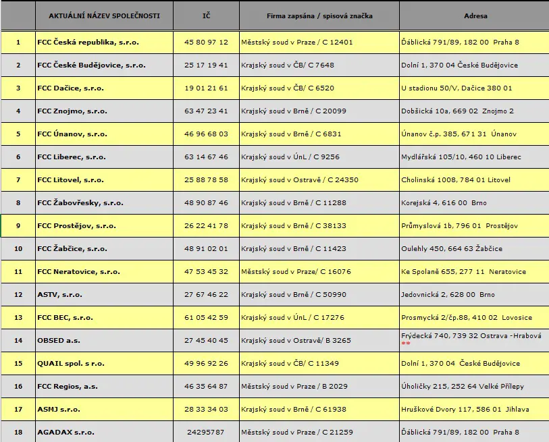The height and width of the screenshot is (442, 549).
Task: Click address Ke Spolaně 655, 277 11 Neratovice
Action: click(x=463, y=271)
